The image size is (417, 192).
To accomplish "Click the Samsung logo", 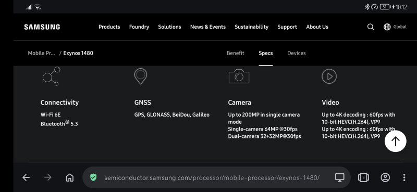I will [x=42, y=27].
